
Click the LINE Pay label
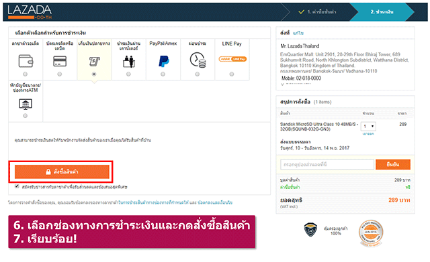(232, 44)
